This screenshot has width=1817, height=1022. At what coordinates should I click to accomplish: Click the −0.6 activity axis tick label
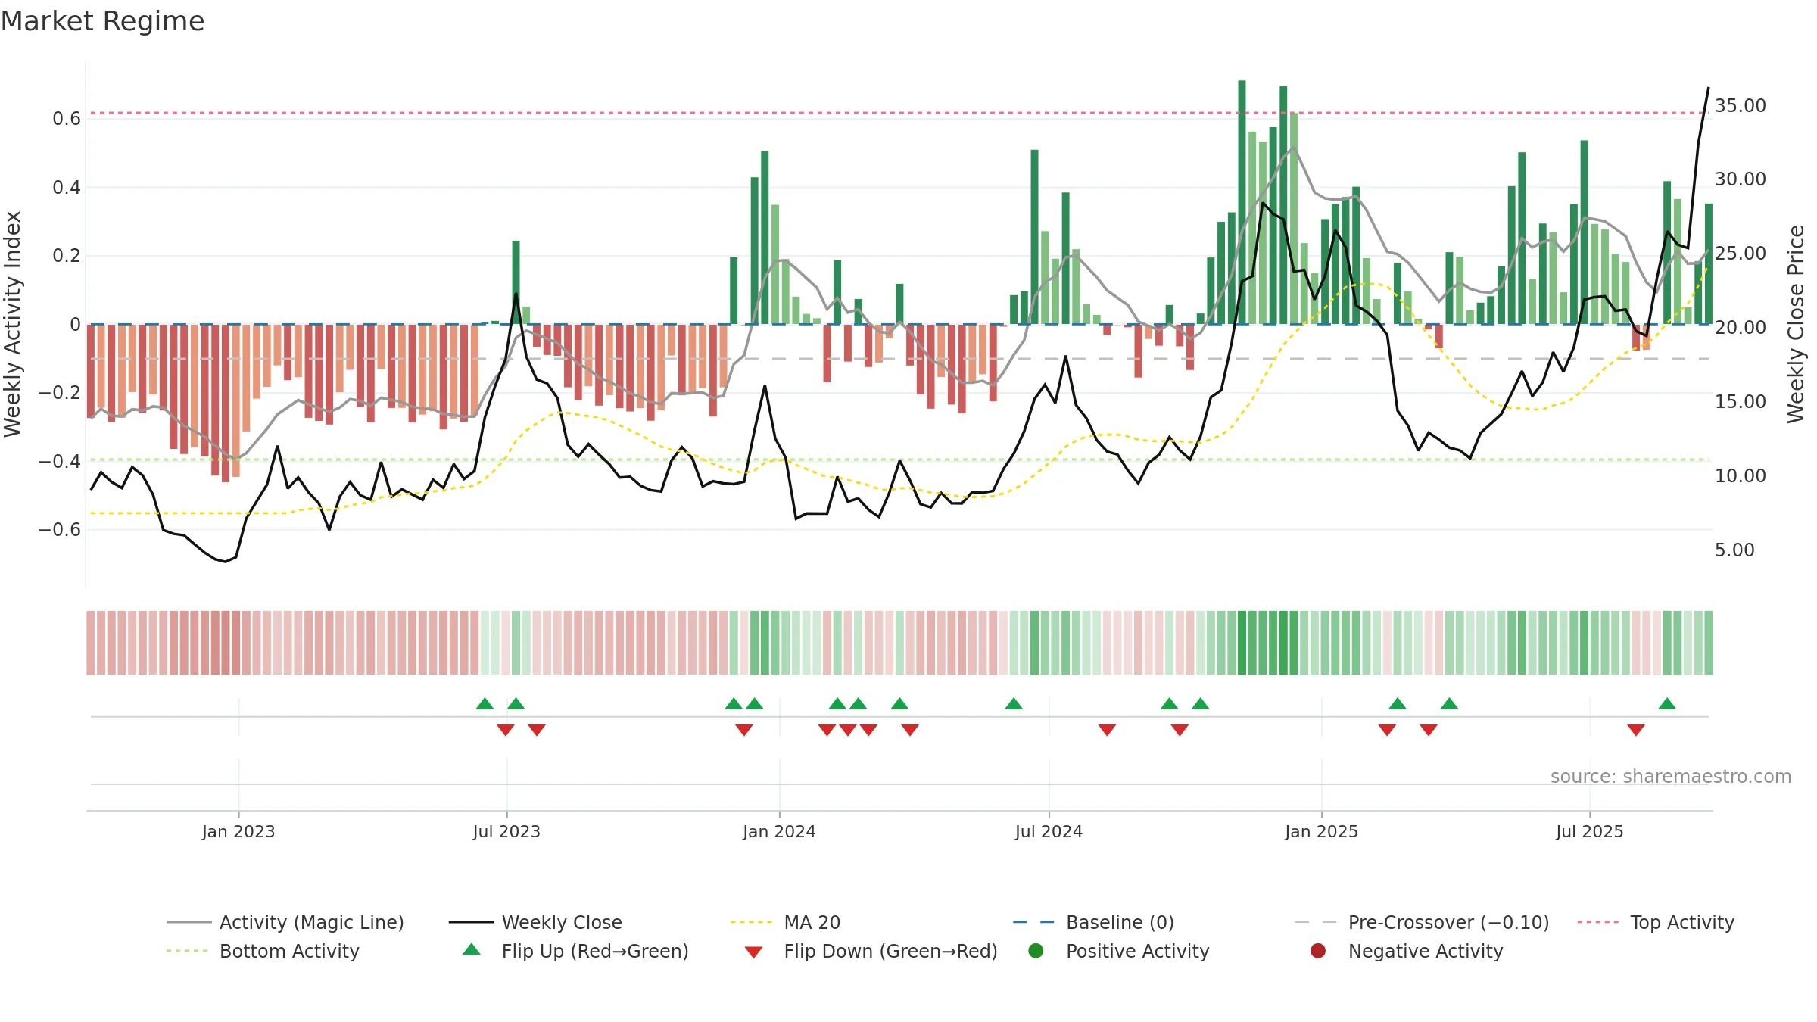60,529
